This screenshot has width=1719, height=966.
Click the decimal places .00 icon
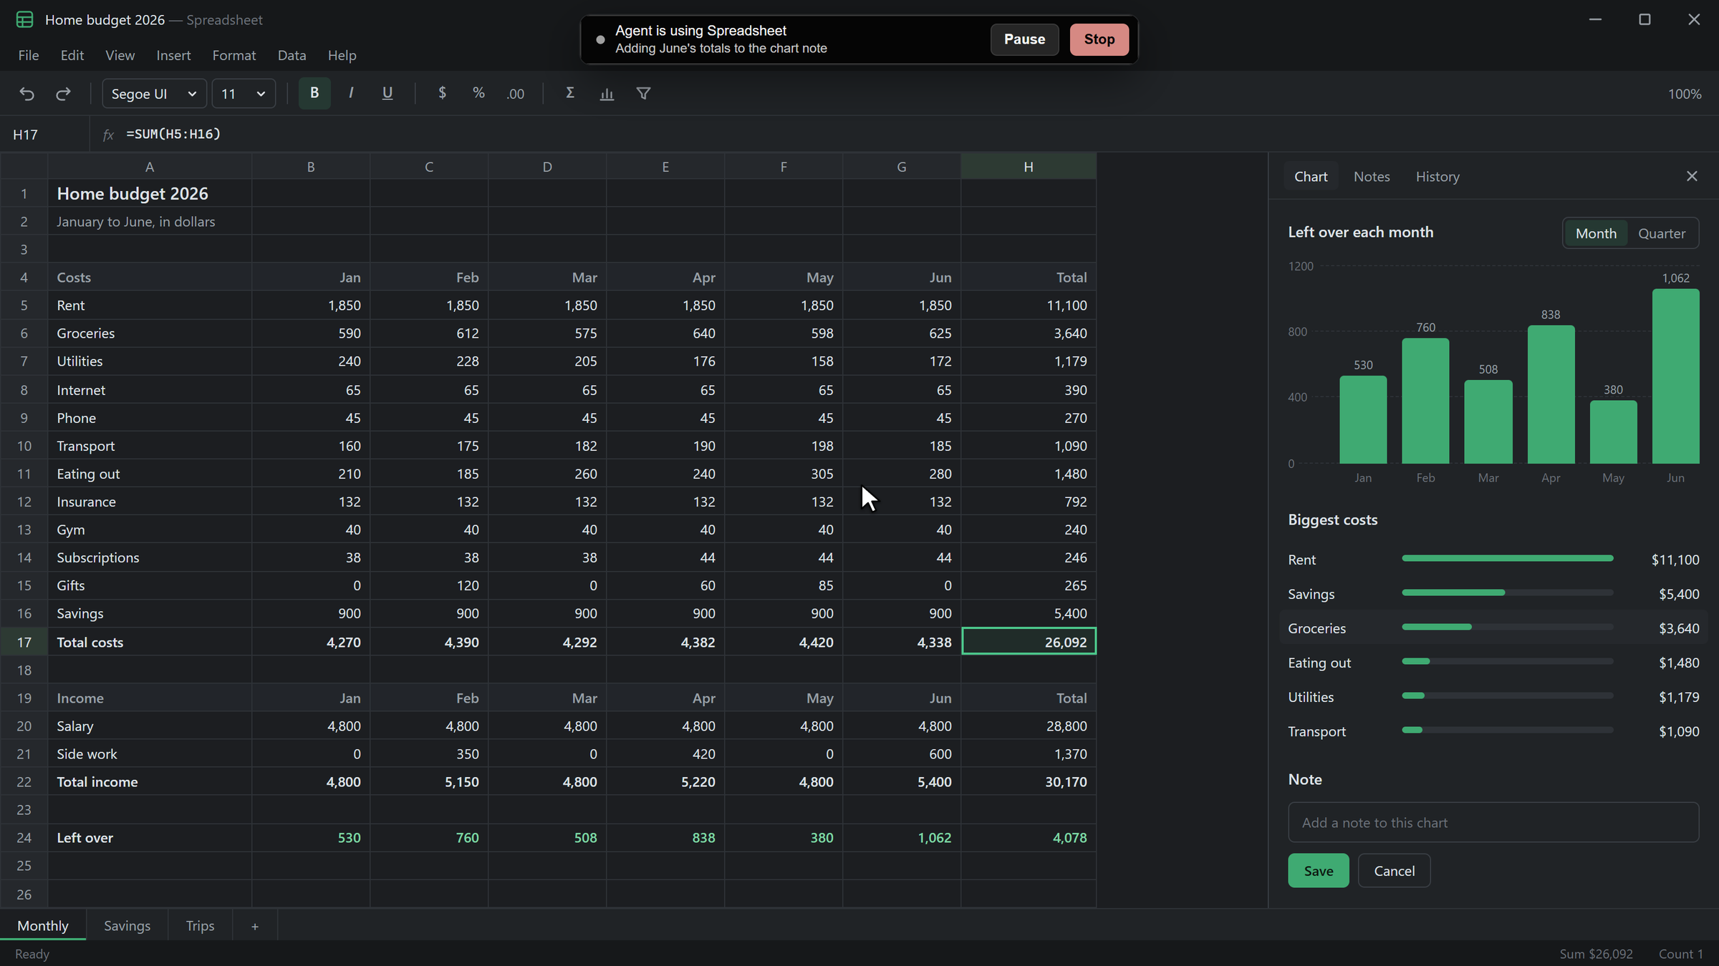click(516, 94)
